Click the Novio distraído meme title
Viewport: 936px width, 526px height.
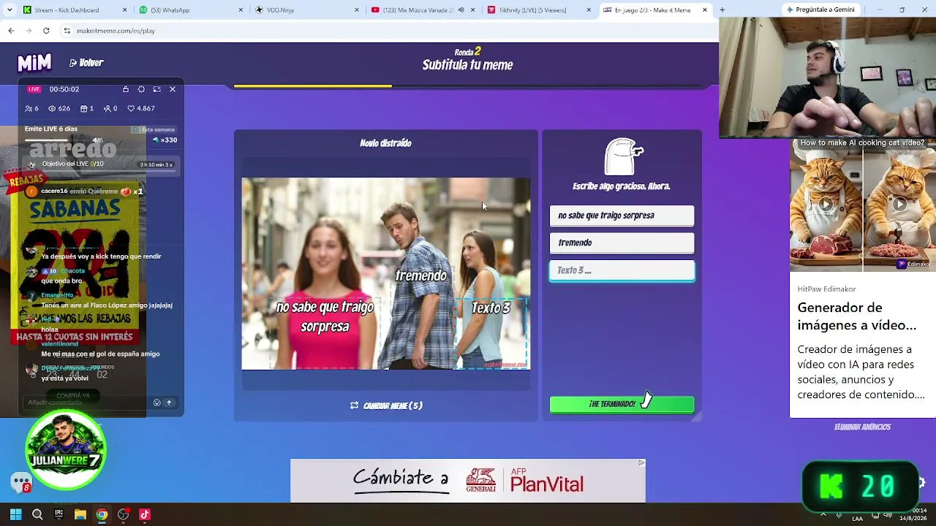tap(385, 143)
